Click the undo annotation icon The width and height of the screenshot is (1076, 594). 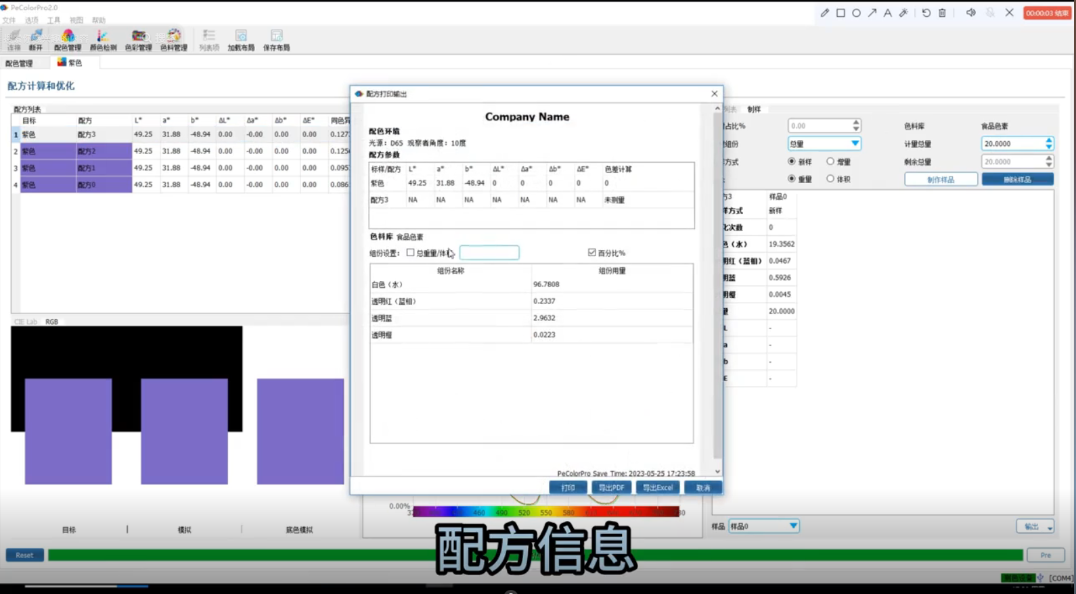(x=926, y=13)
